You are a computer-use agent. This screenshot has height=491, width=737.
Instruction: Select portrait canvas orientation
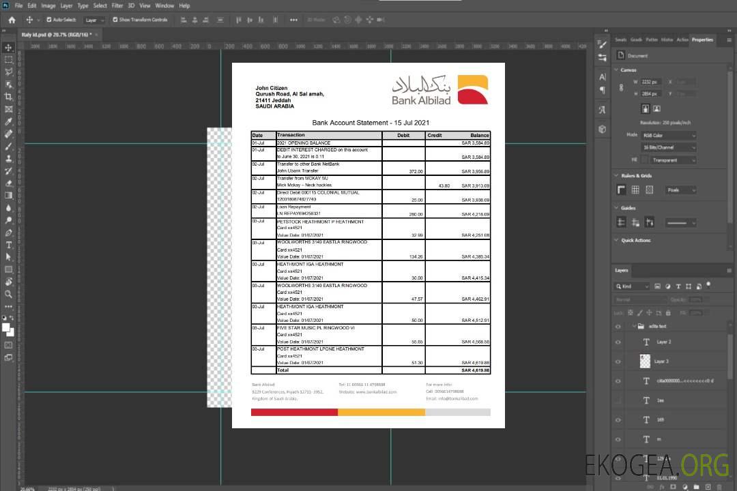click(646, 108)
